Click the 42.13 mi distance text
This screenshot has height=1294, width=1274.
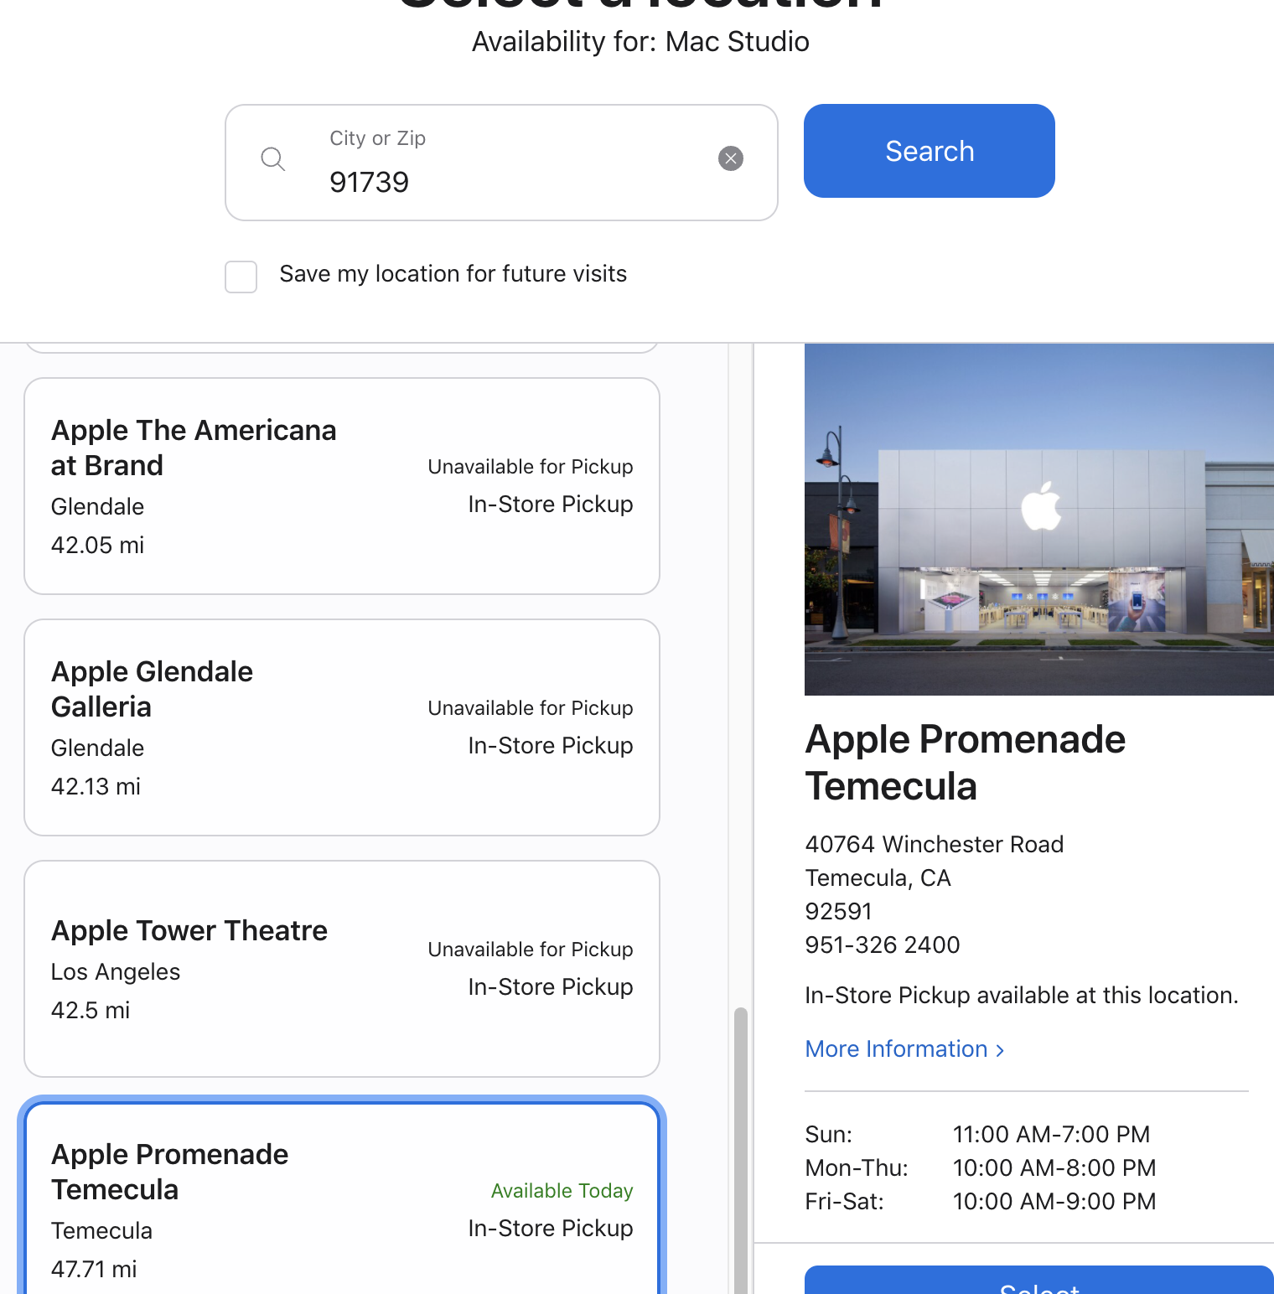(x=96, y=787)
